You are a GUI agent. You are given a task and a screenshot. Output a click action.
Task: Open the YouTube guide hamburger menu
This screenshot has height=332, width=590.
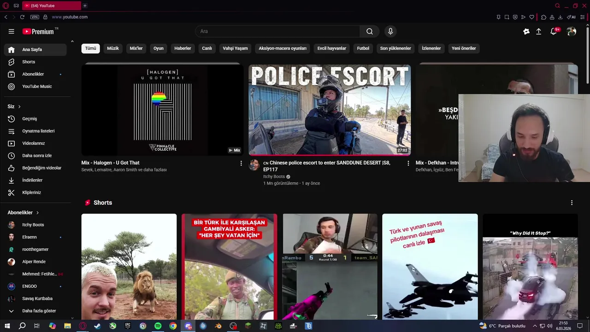tap(12, 31)
